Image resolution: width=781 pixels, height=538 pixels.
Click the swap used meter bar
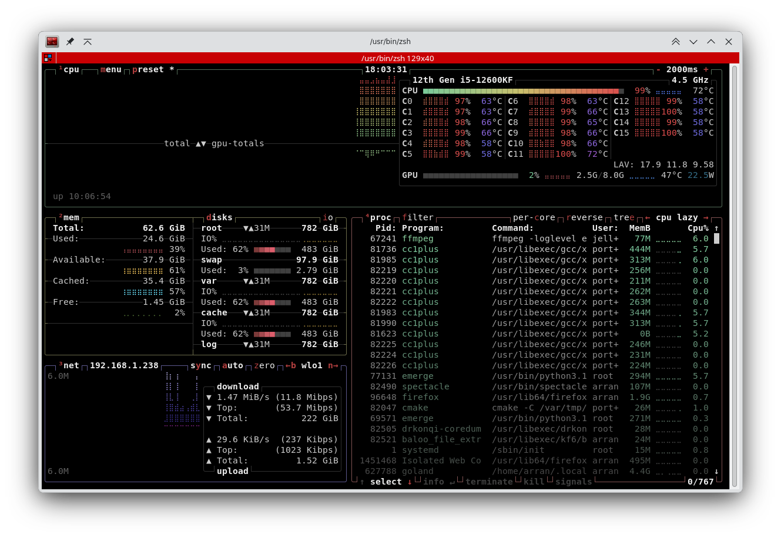(272, 271)
